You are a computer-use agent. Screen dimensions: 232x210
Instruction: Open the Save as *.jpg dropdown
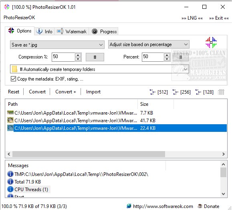(57, 45)
